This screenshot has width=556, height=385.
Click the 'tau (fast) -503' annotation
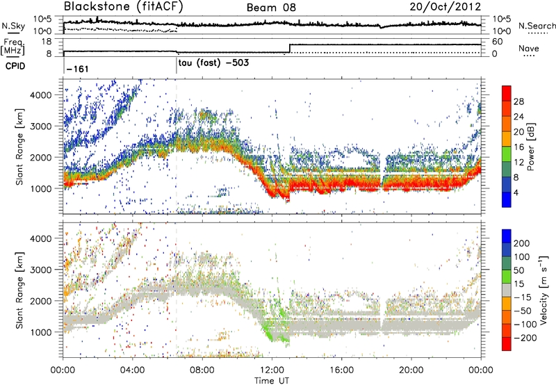click(x=213, y=63)
